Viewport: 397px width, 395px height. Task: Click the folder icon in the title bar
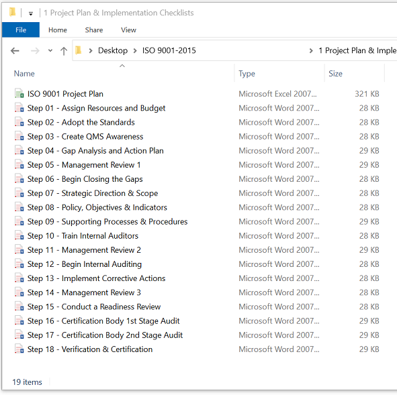(12, 12)
